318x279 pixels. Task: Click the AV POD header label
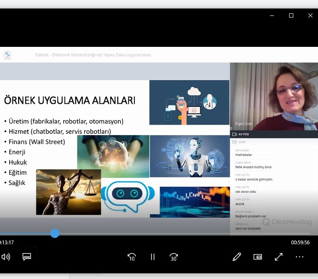tap(244, 134)
